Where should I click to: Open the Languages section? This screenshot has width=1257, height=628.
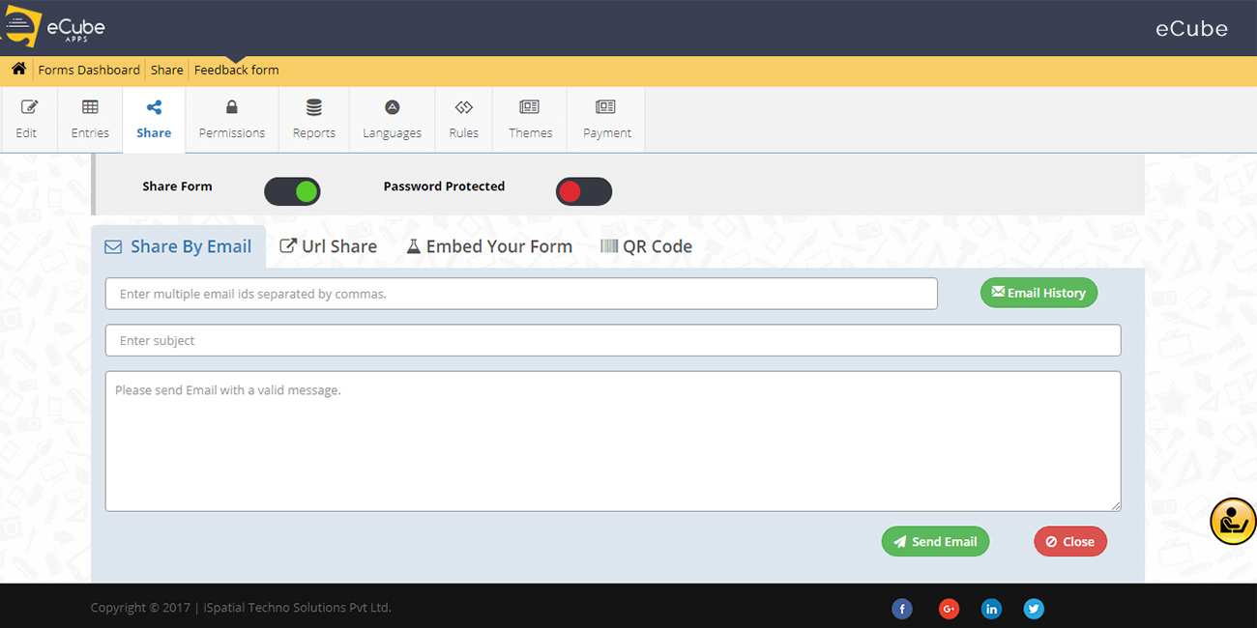click(392, 120)
